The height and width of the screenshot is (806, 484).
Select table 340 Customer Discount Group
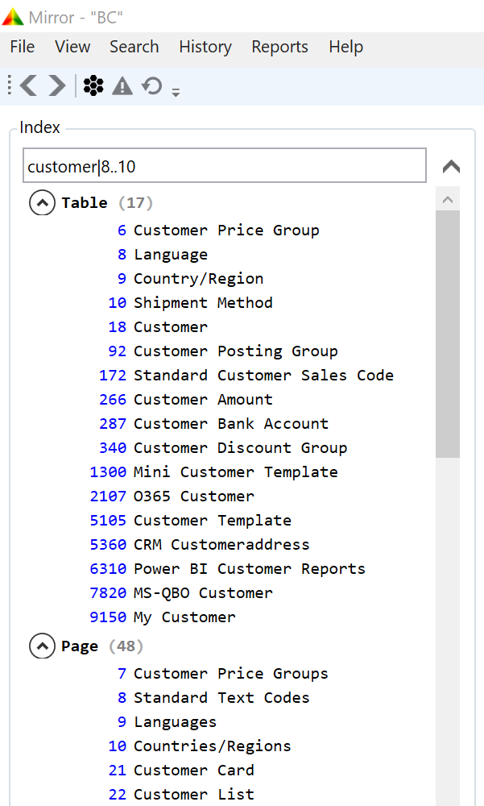(223, 447)
